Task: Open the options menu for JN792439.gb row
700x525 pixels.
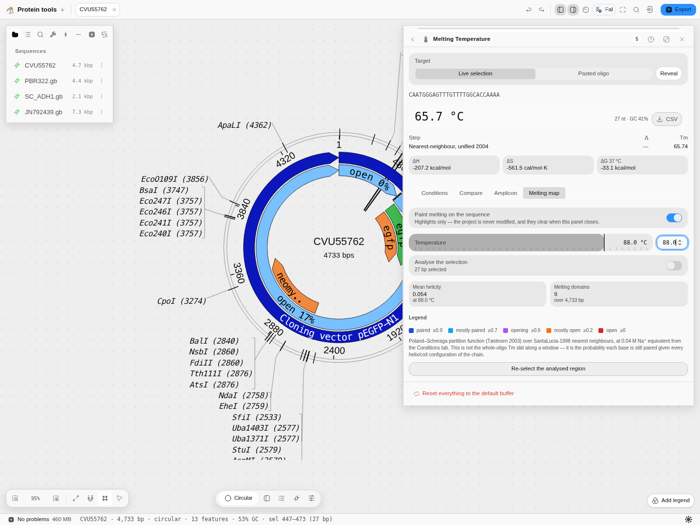Action: point(102,112)
